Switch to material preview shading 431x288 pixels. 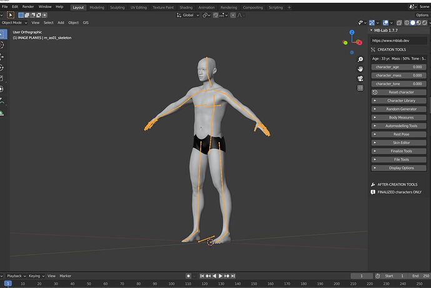click(x=419, y=22)
